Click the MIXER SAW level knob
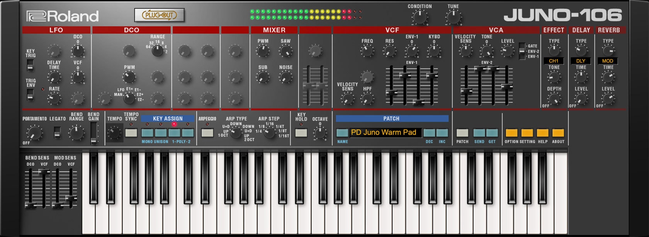649x237 pixels. [285, 51]
